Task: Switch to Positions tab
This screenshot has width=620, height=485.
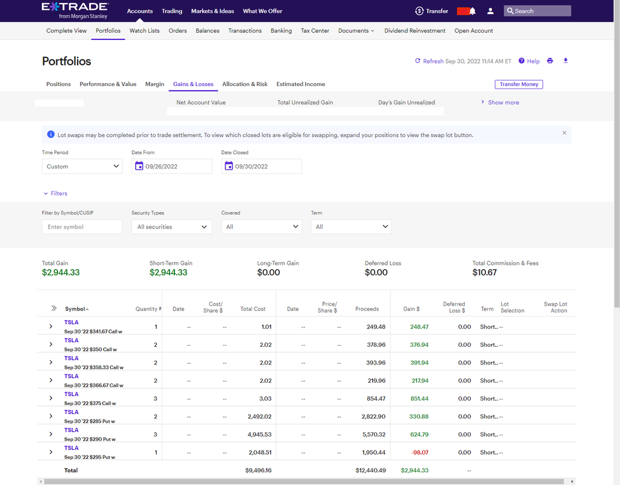Action: [x=59, y=84]
